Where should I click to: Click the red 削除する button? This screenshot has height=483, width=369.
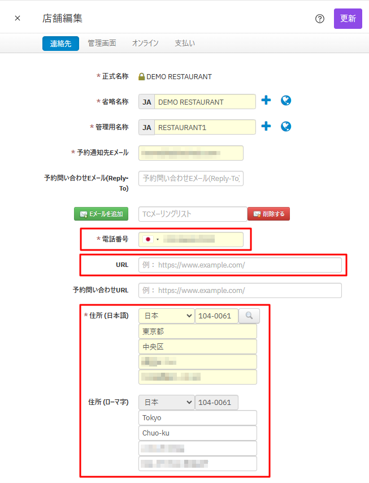click(x=268, y=214)
